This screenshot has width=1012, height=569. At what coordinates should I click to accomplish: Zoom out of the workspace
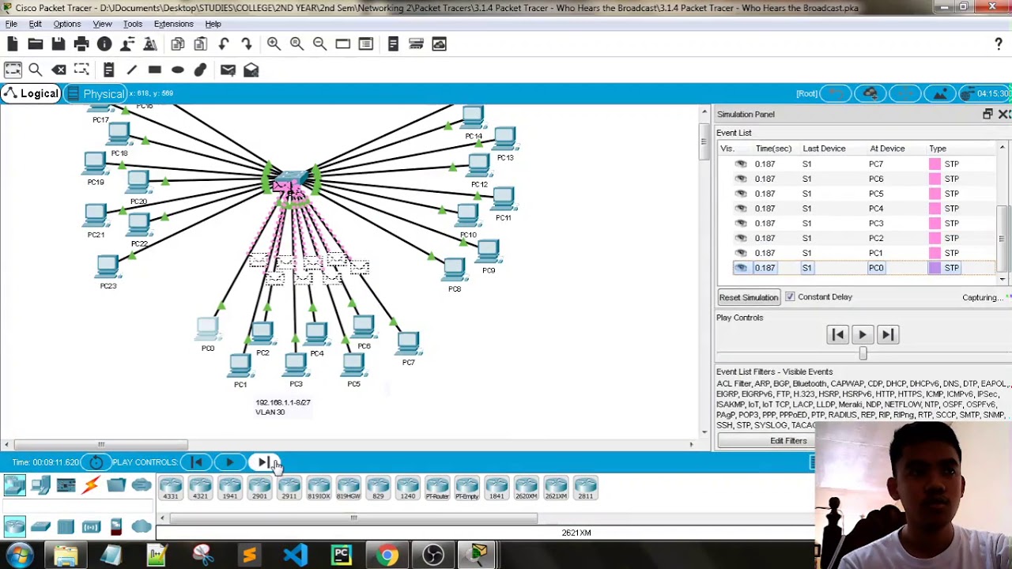(319, 44)
